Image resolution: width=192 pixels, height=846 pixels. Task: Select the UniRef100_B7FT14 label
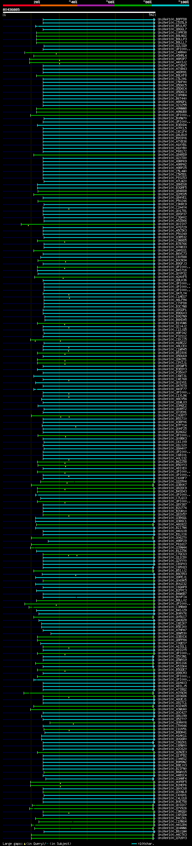(x=172, y=425)
